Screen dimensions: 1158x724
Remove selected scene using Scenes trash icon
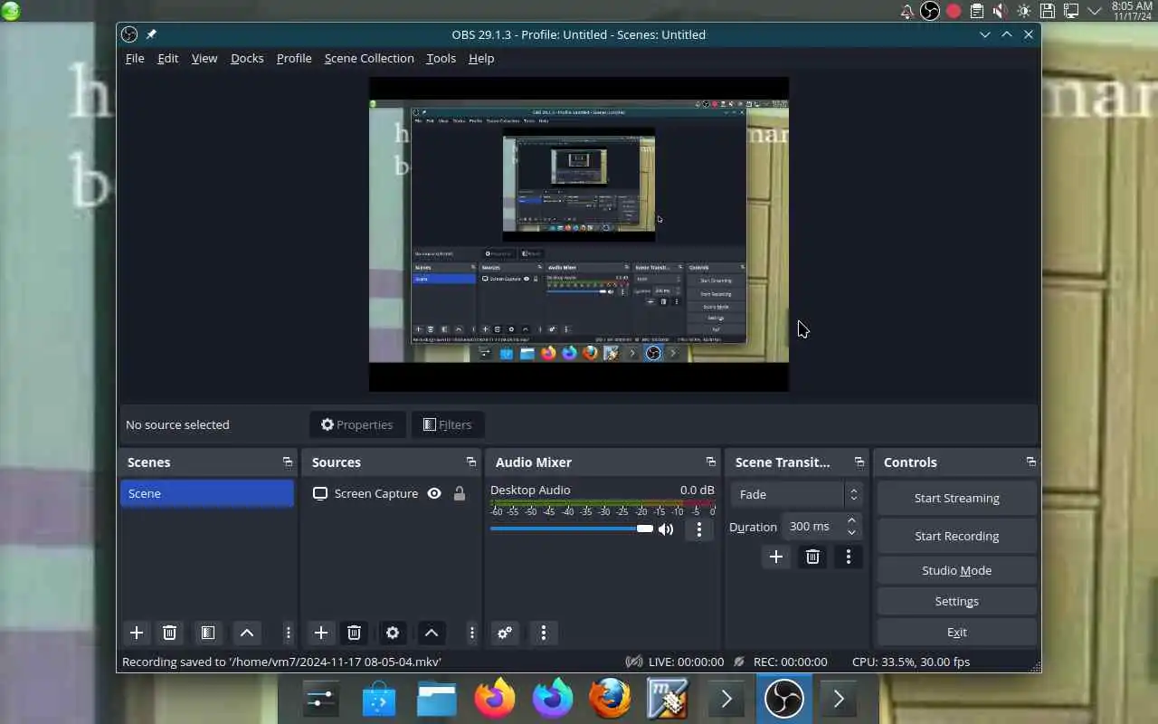(169, 633)
